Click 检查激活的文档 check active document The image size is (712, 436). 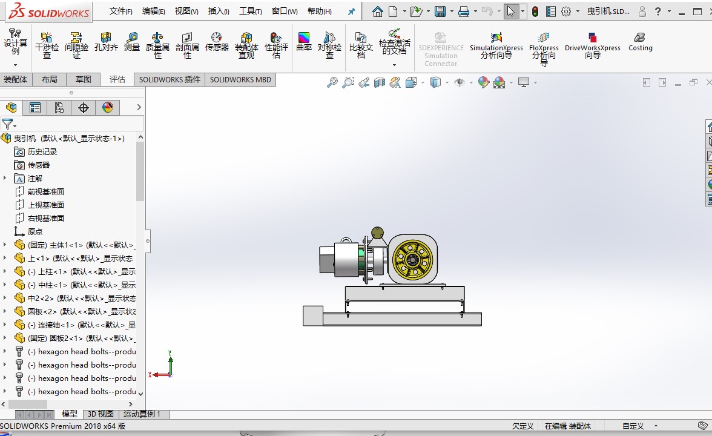(394, 42)
